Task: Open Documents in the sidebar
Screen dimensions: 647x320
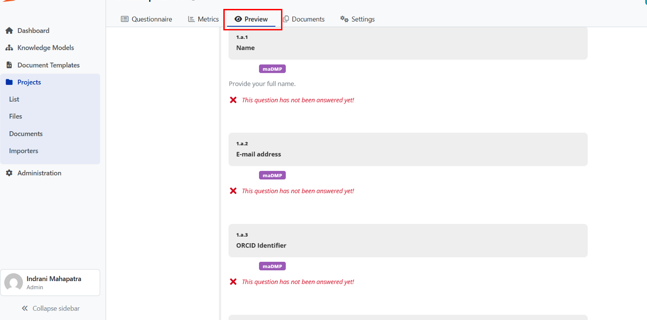Action: point(26,134)
